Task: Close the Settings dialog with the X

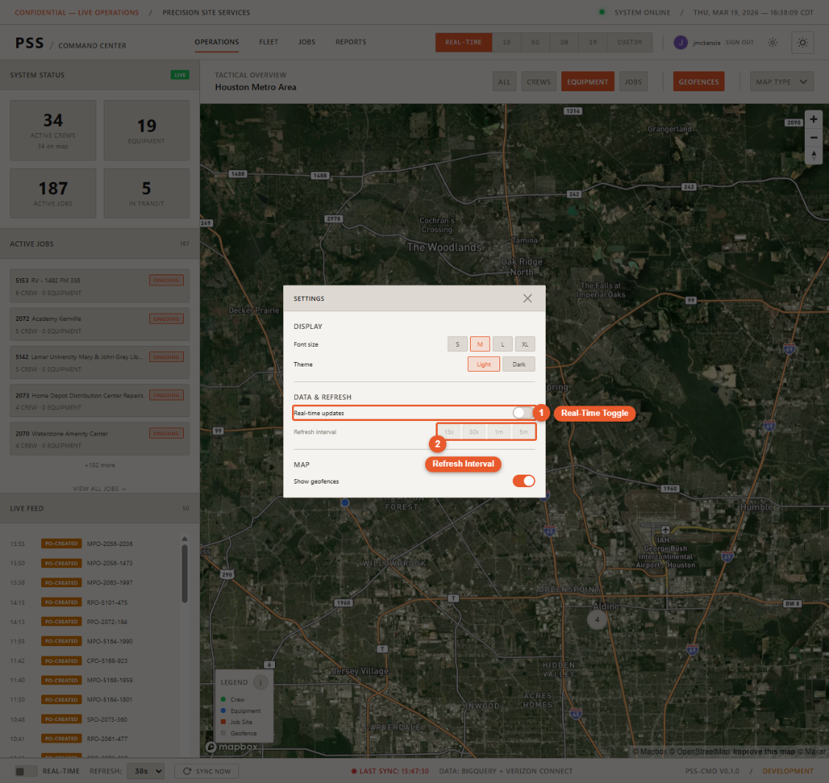Action: 527,298
